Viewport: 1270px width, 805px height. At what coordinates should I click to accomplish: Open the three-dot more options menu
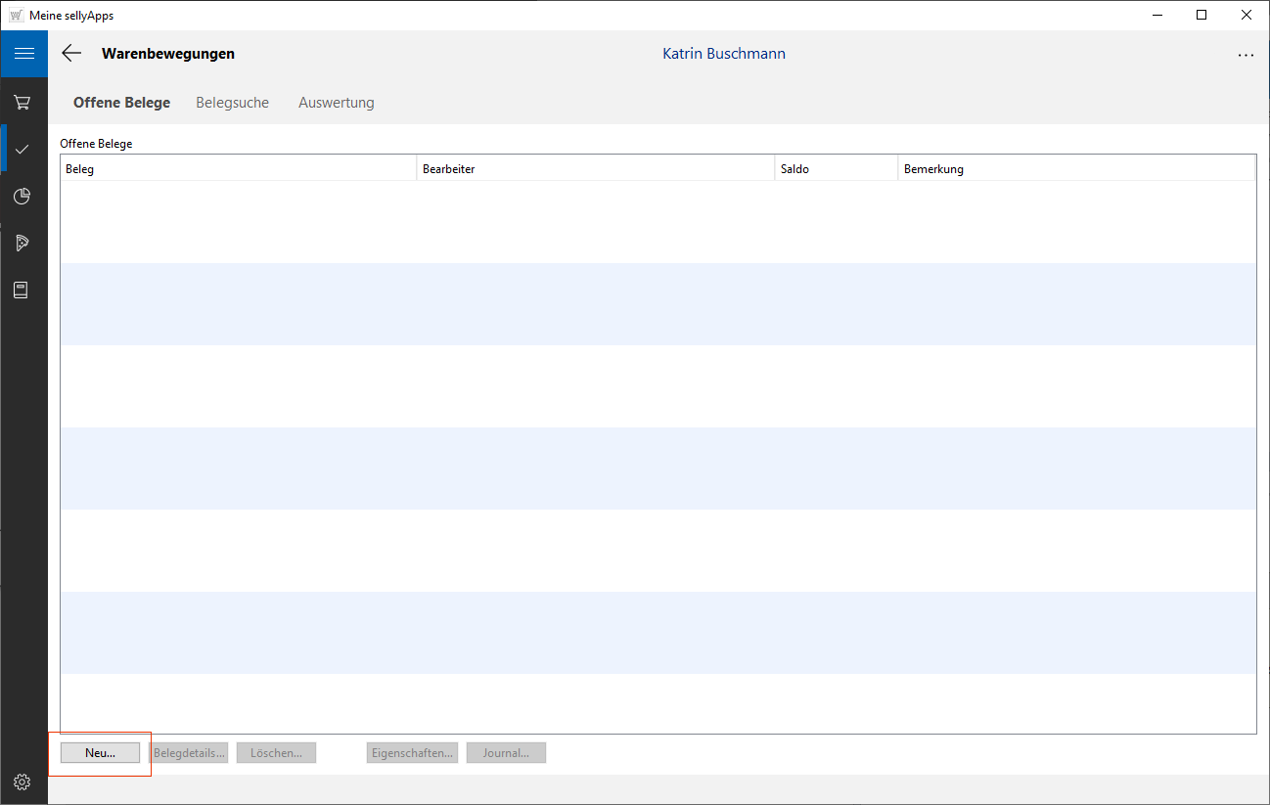coord(1246,56)
